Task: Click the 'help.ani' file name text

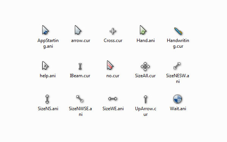Action: (48, 76)
